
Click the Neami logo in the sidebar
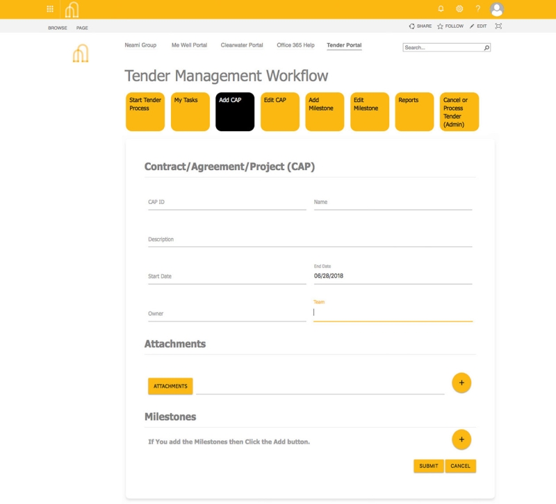81,54
